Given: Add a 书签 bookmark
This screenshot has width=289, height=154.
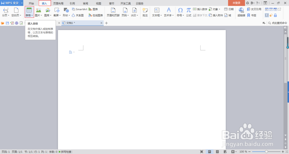Looking at the screenshot, I should [x=252, y=16].
